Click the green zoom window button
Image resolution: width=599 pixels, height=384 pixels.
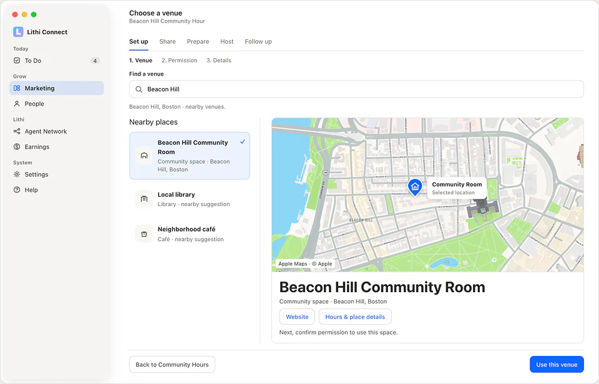34,14
